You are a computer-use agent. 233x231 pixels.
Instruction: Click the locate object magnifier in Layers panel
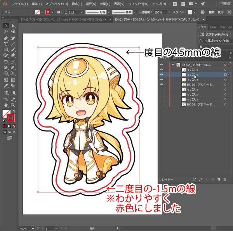click(x=200, y=180)
